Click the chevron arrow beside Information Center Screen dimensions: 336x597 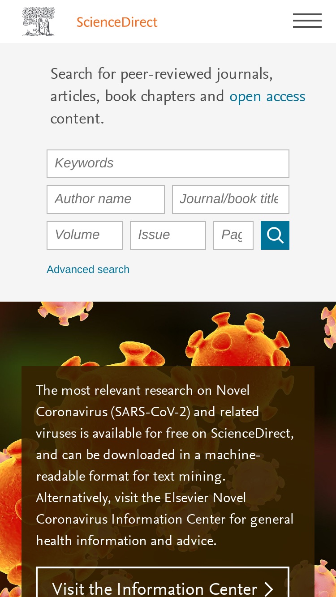[268, 589]
